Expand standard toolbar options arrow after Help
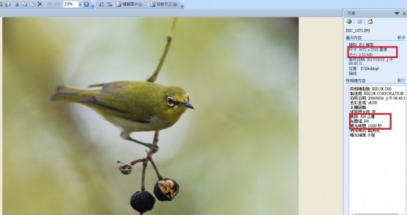407x215 pixels. tap(93, 6)
